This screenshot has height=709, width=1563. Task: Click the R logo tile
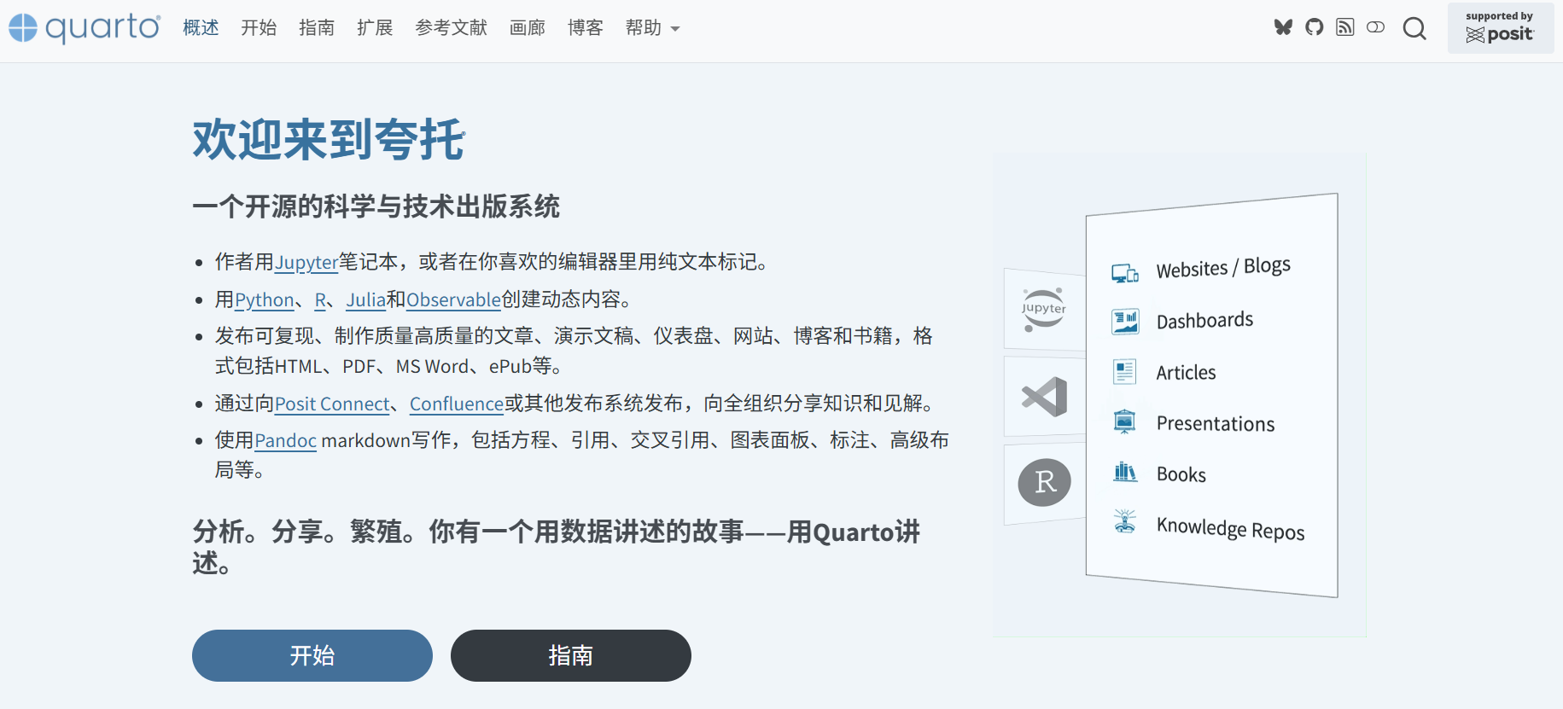pyautogui.click(x=1045, y=483)
